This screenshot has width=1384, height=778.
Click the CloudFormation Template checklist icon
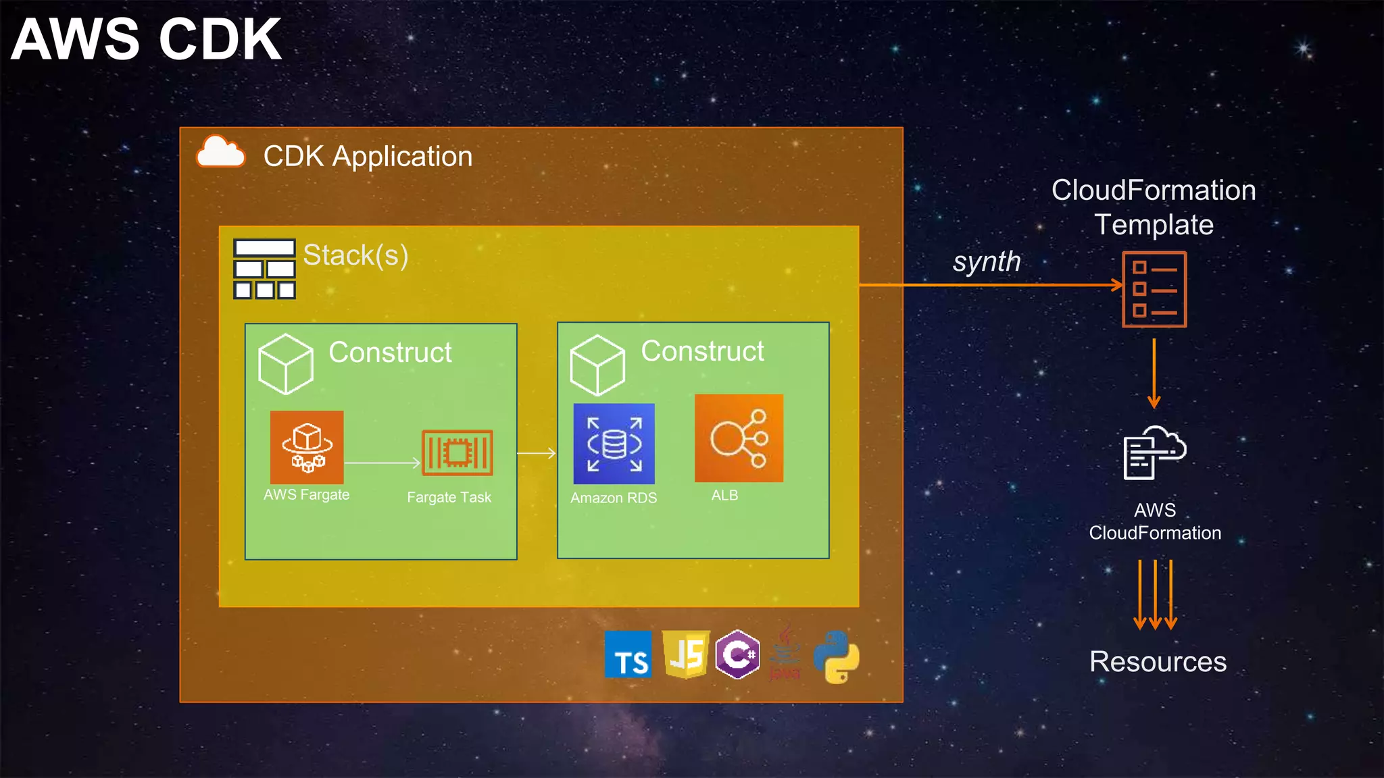1154,290
